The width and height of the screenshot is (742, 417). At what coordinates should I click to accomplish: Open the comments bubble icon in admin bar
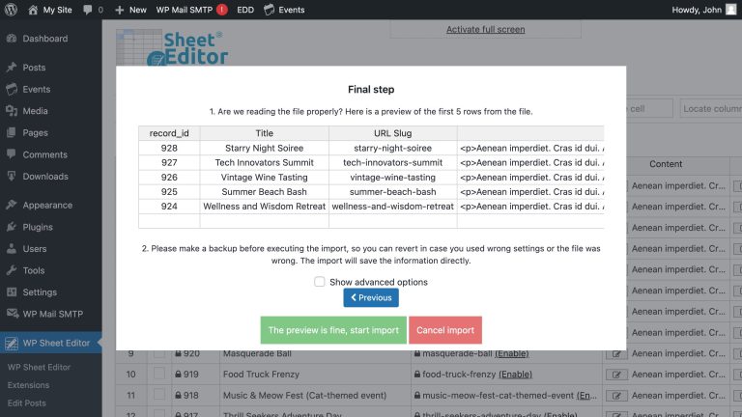coord(92,10)
